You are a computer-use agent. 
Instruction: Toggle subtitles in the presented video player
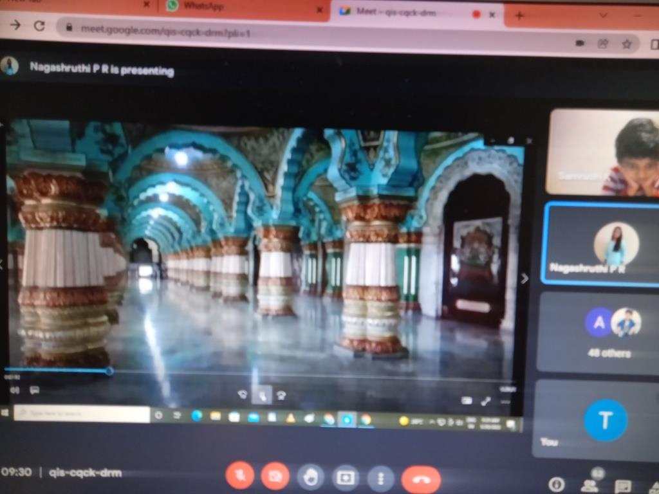[34, 390]
